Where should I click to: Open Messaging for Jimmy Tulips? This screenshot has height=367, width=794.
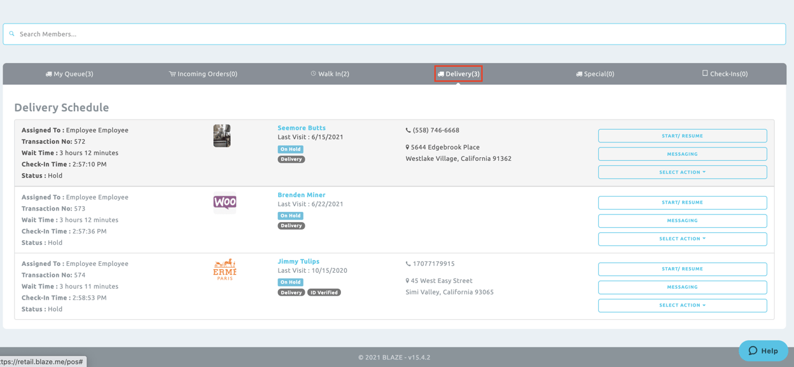[x=682, y=287]
